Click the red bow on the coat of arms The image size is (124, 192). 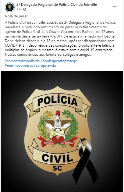(58, 140)
